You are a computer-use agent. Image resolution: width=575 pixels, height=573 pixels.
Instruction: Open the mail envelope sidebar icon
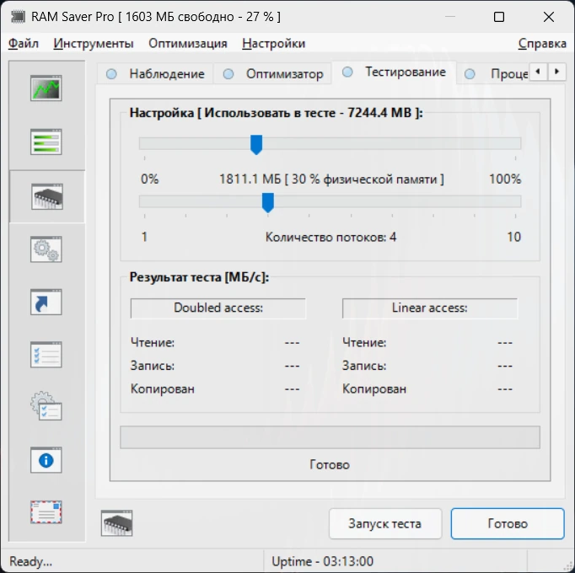[46, 511]
